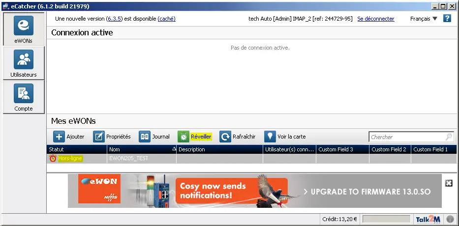Click the Réveiller clock icon

(183, 137)
